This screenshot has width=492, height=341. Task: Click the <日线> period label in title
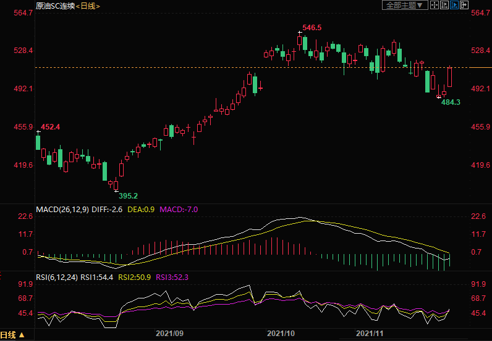87,6
